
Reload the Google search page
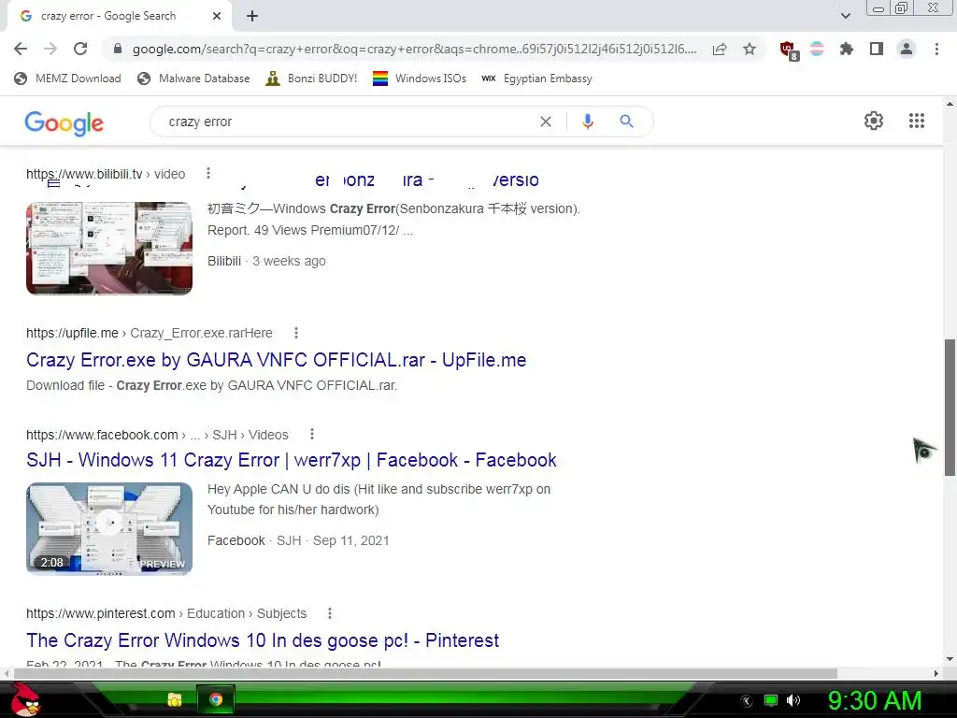point(80,49)
